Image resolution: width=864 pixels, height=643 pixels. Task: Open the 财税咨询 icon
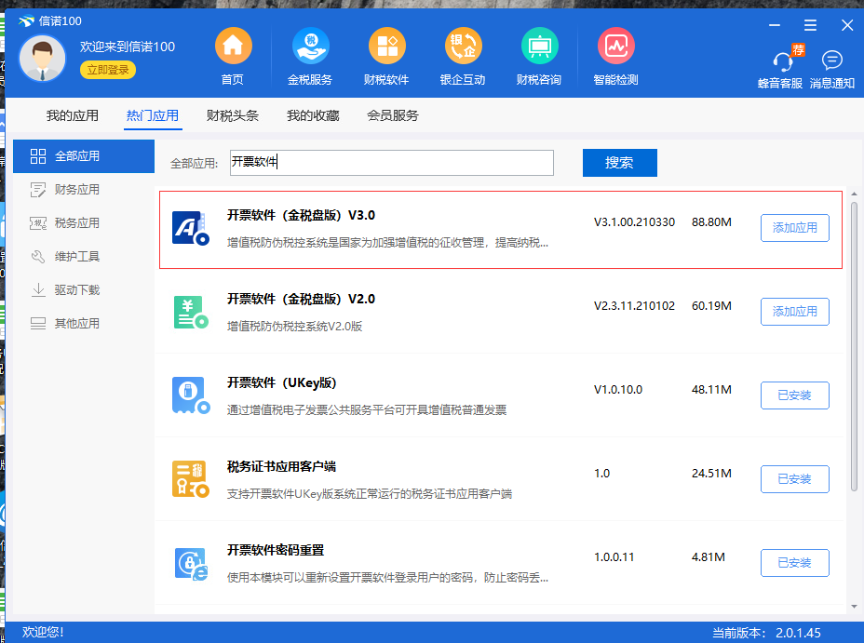coord(539,46)
